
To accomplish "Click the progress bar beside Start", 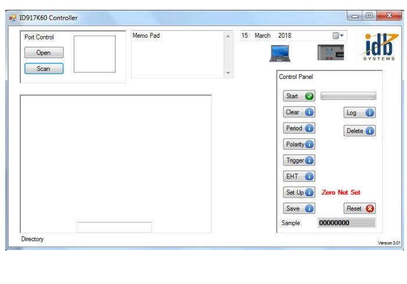I will point(348,96).
